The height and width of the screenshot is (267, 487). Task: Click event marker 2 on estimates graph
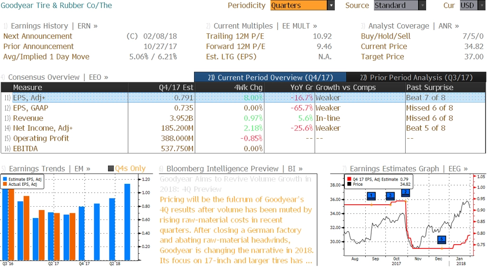click(405, 192)
